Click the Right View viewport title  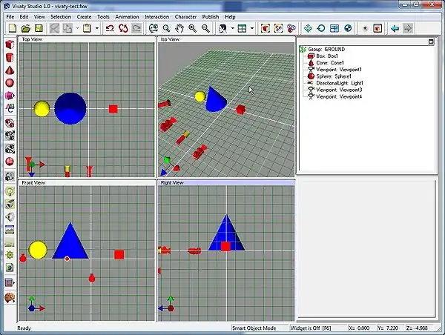(x=172, y=182)
